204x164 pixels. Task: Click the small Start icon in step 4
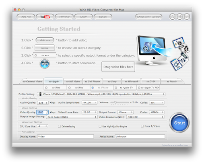tap(45, 64)
